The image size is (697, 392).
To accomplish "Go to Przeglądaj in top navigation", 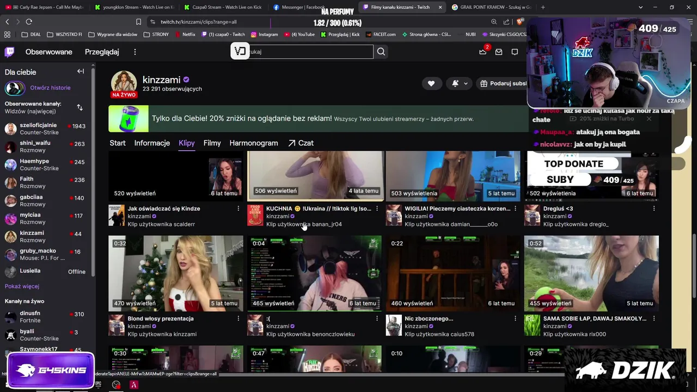I will point(102,52).
